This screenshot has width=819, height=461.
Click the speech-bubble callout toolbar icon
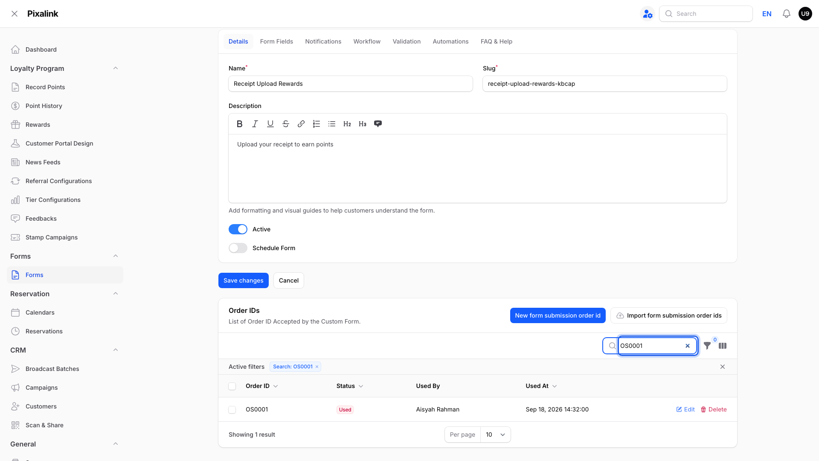click(x=378, y=124)
